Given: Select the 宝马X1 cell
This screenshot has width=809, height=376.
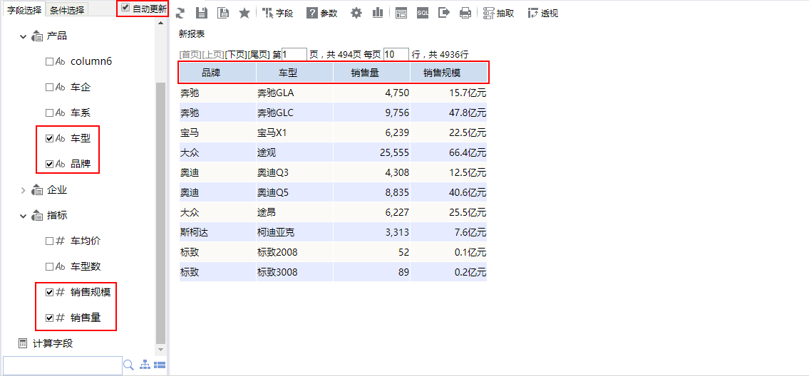Looking at the screenshot, I should (x=294, y=133).
